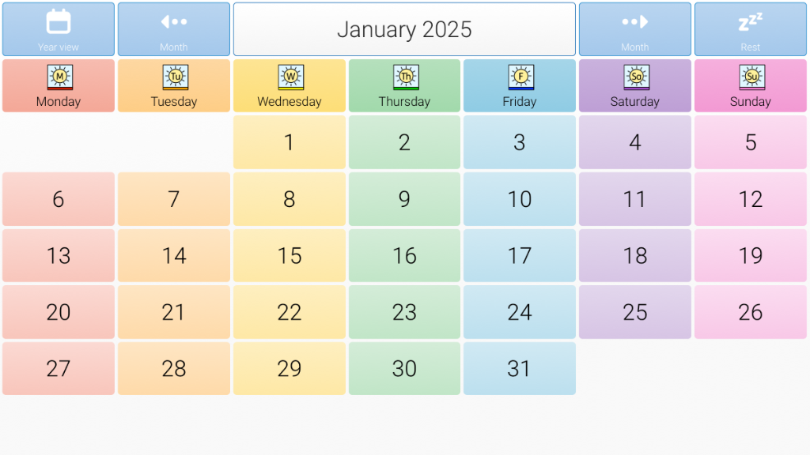Pick date 13 on Monday
This screenshot has width=810, height=455.
click(x=59, y=256)
